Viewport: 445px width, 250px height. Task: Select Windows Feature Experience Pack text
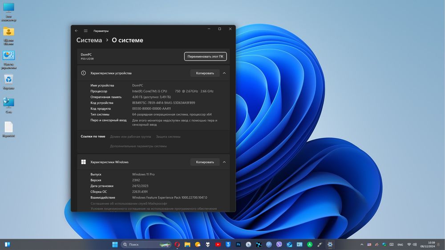click(170, 198)
